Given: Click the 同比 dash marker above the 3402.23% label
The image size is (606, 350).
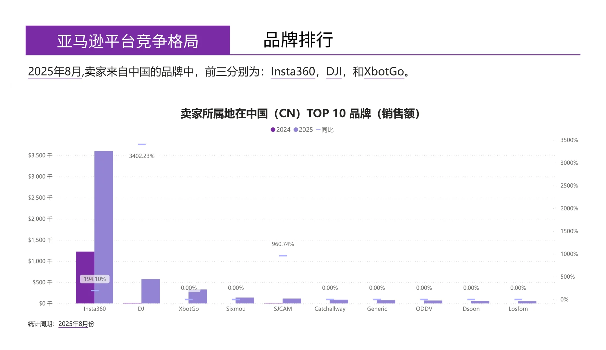Looking at the screenshot, I should tap(142, 145).
